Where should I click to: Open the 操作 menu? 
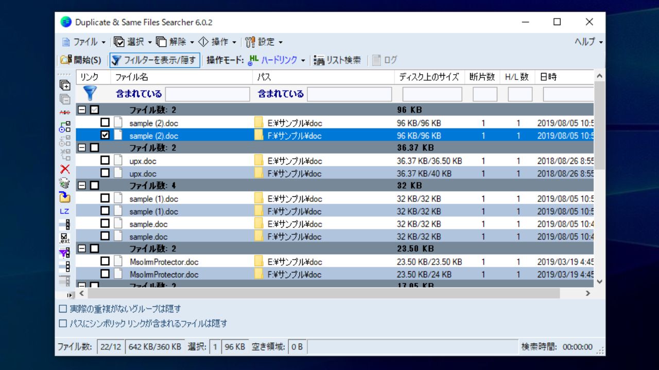click(x=218, y=42)
